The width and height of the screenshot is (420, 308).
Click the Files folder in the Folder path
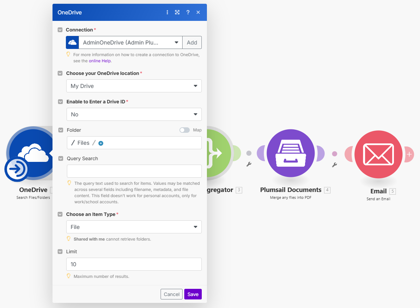[83, 143]
